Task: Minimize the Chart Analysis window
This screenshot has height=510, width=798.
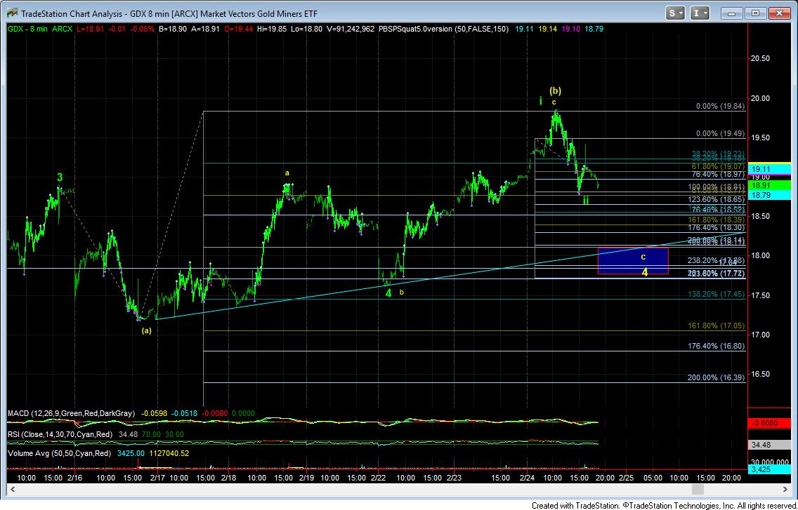Action: (733, 13)
